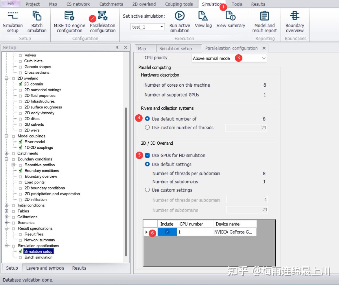The height and width of the screenshot is (285, 339).
Task: Toggle Include checkbox for GPU 1
Action: pyautogui.click(x=167, y=232)
